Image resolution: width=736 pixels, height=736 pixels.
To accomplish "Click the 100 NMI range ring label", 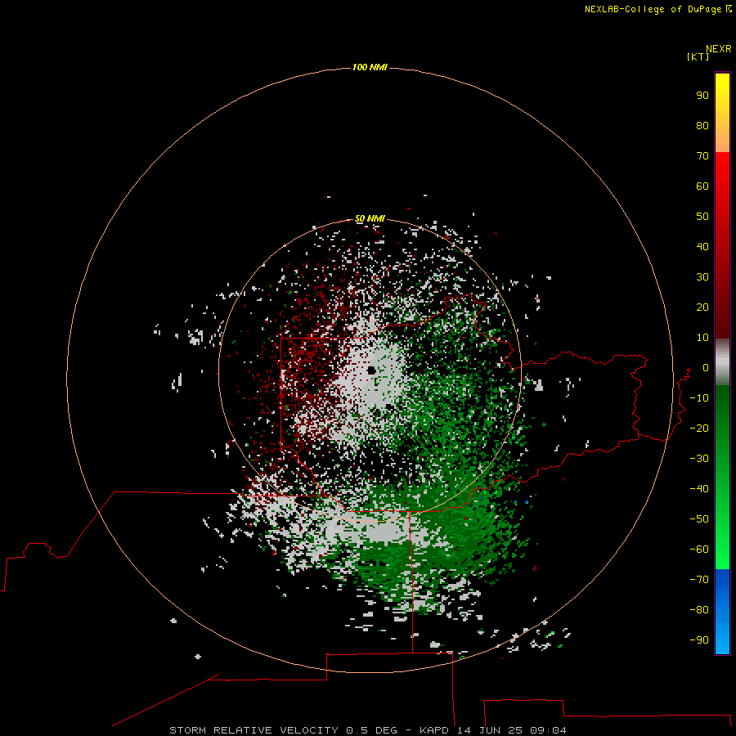I will point(370,67).
